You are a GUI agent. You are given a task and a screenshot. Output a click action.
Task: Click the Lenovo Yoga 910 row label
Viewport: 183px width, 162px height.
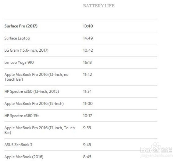point(19,62)
